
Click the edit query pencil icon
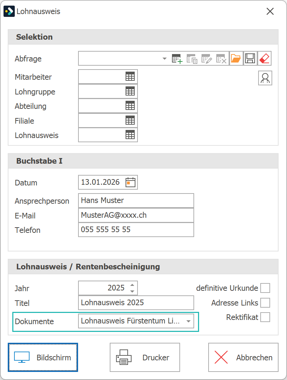207,59
